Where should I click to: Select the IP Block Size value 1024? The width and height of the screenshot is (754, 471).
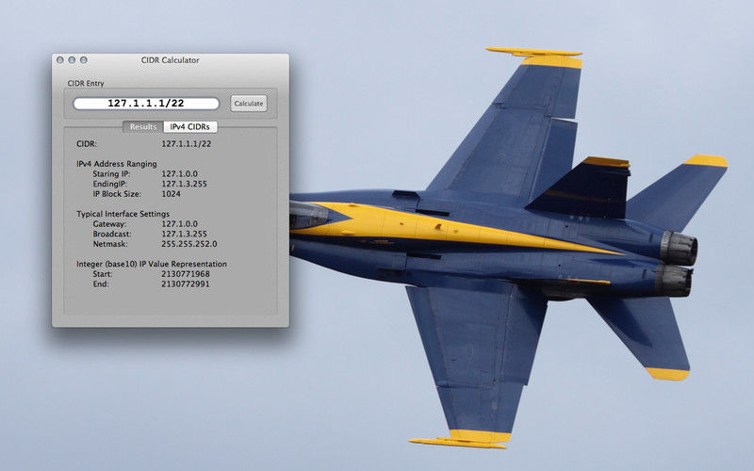(172, 194)
